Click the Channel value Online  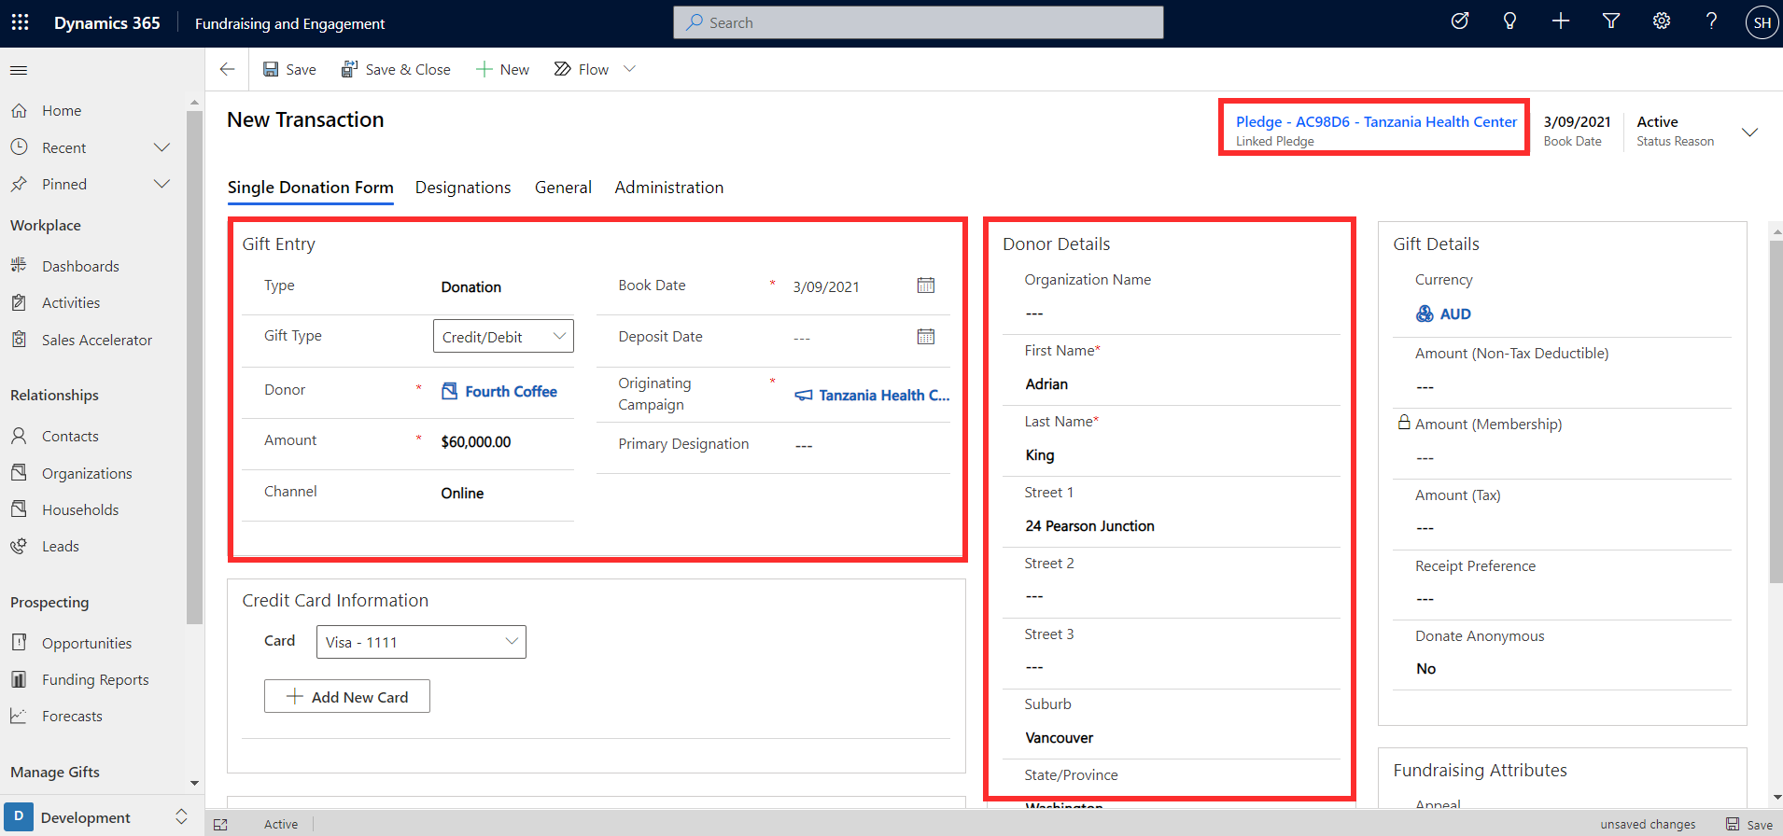coord(462,493)
